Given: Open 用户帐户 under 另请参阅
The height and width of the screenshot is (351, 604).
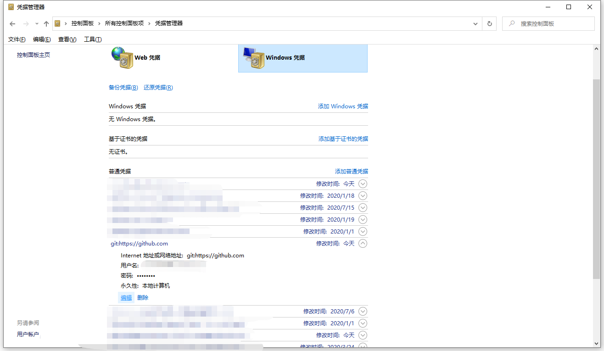Looking at the screenshot, I should [x=28, y=334].
